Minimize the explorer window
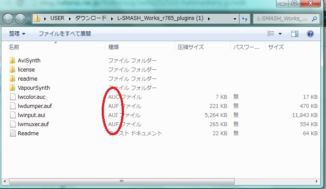326x189 pixels. [x=283, y=3]
